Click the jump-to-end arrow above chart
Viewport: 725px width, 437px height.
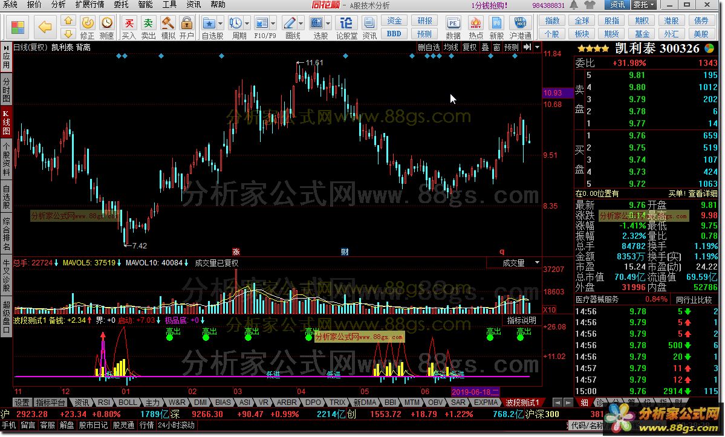pos(527,47)
